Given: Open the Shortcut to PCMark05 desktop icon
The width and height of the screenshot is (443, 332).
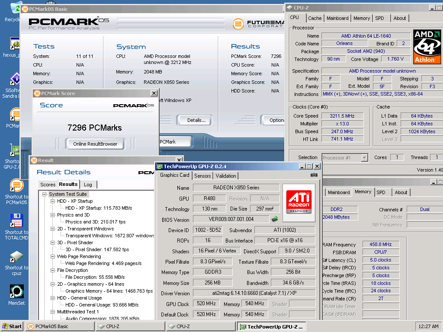Looking at the screenshot, I should pyautogui.click(x=16, y=185).
